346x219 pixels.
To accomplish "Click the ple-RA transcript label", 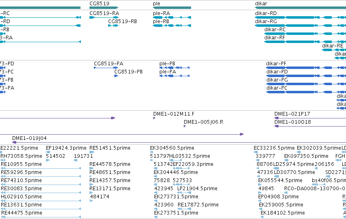I will click(161, 13).
